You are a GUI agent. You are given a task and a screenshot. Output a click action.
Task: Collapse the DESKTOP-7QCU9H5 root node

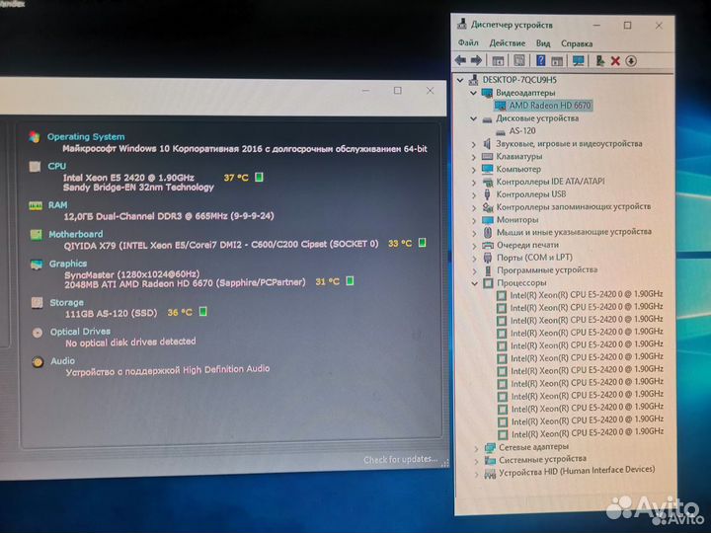pos(460,80)
